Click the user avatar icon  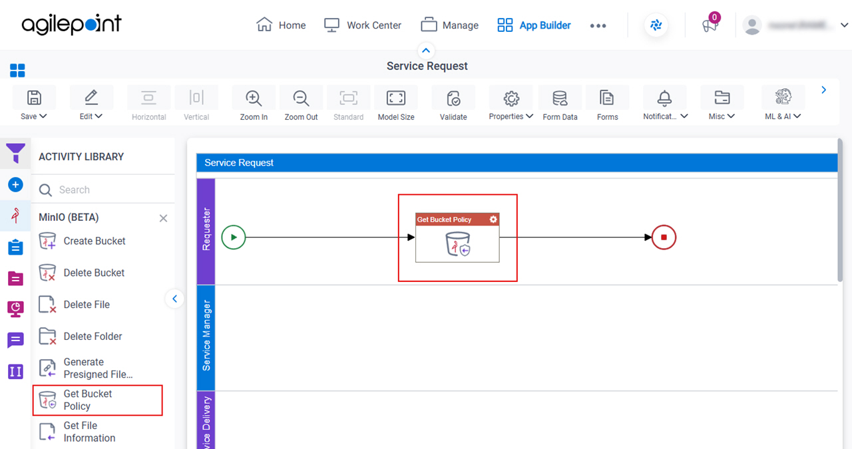tap(752, 25)
